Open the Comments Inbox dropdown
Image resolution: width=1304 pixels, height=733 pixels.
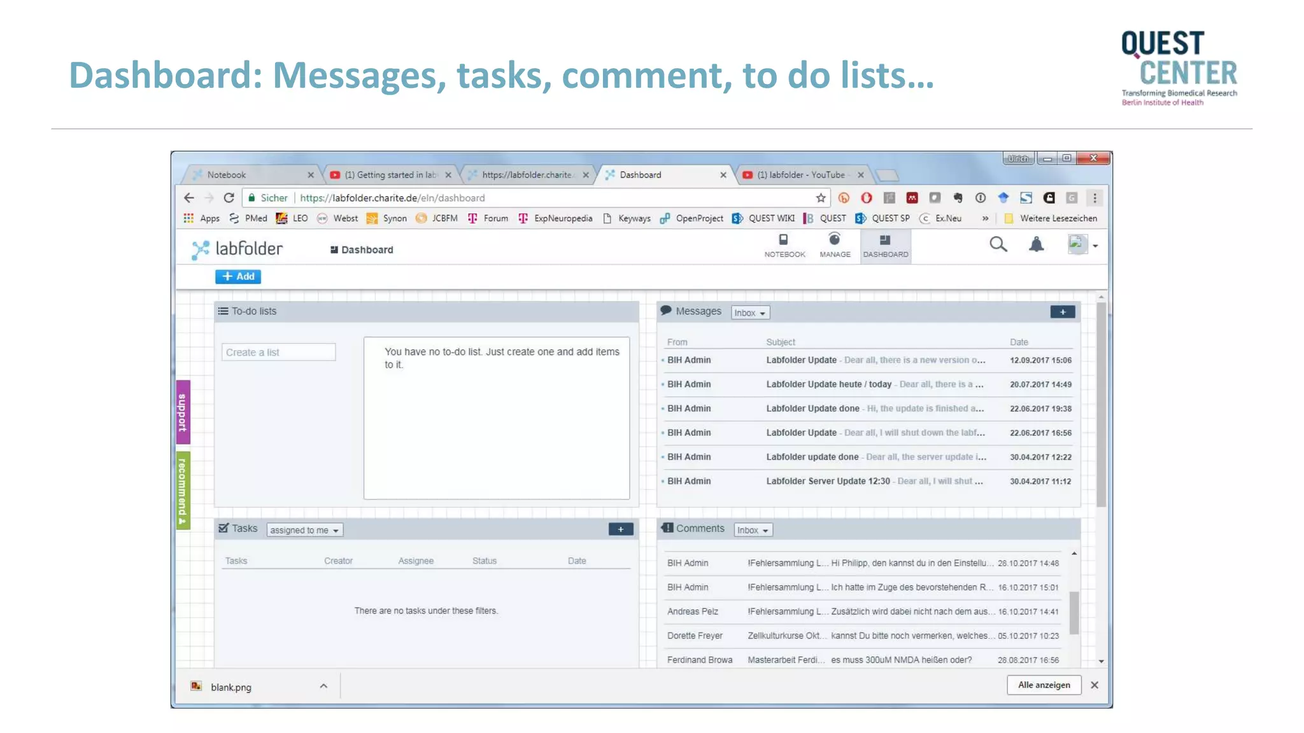click(x=753, y=530)
